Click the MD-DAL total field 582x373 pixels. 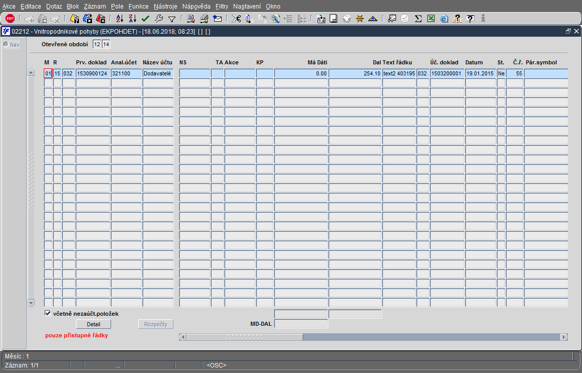[301, 324]
